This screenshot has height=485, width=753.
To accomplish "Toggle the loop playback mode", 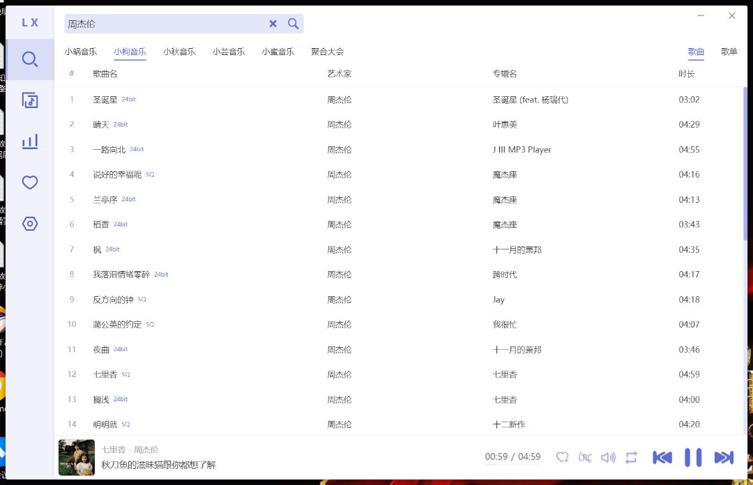I will pyautogui.click(x=631, y=457).
